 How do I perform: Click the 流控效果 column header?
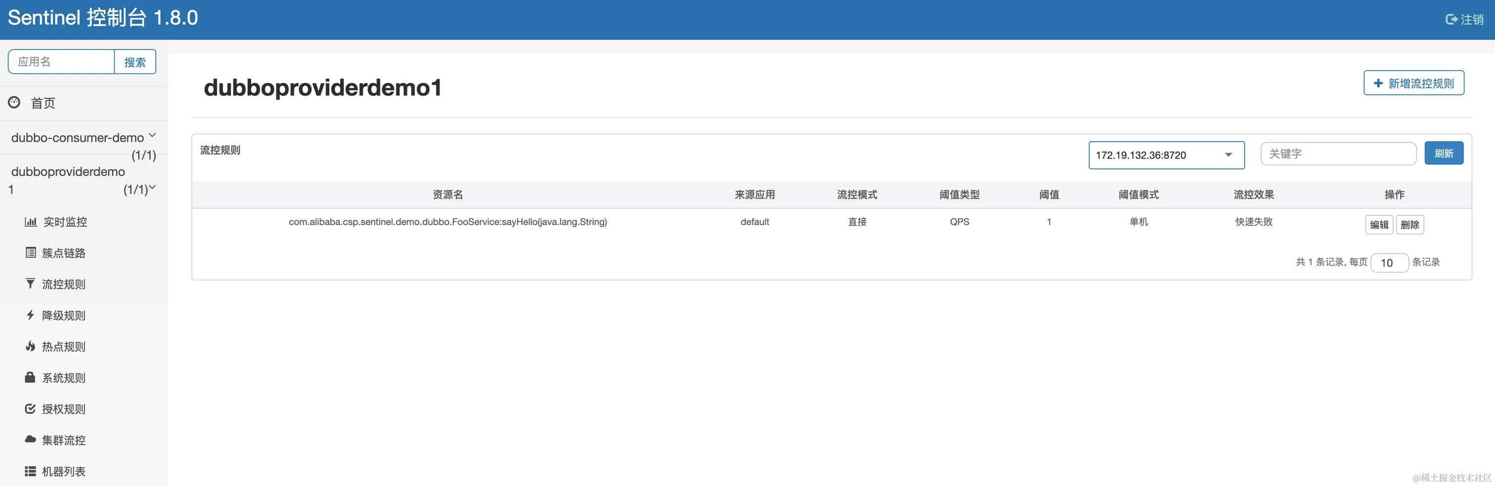1254,194
